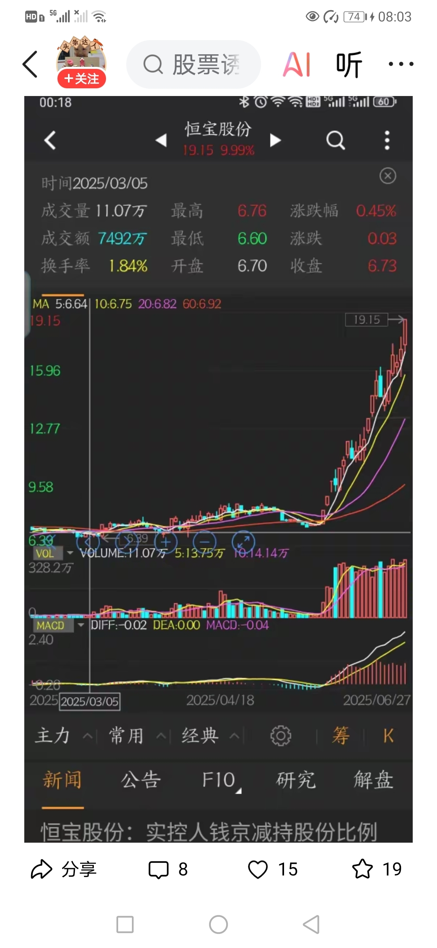Switch to next stock with right triangle
Screen dimensions: 437x948
click(275, 140)
